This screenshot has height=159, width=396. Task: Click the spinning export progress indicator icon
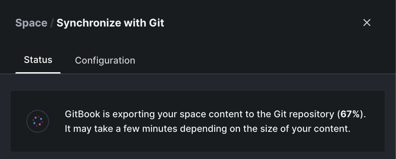pyautogui.click(x=38, y=121)
